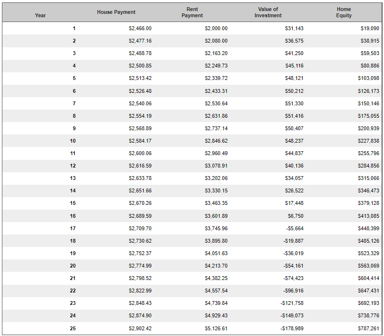Click home equity $738,776
The image size is (384, 336).
point(368,316)
